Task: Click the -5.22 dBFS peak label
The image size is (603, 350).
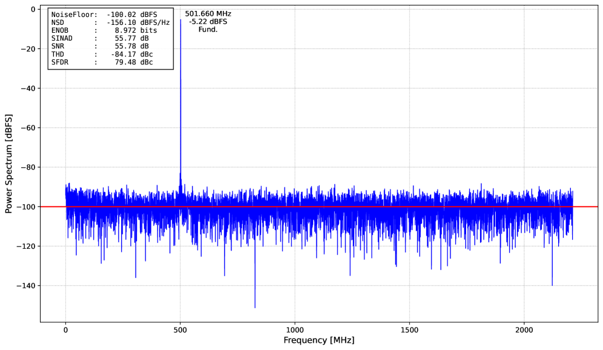Action: 208,22
